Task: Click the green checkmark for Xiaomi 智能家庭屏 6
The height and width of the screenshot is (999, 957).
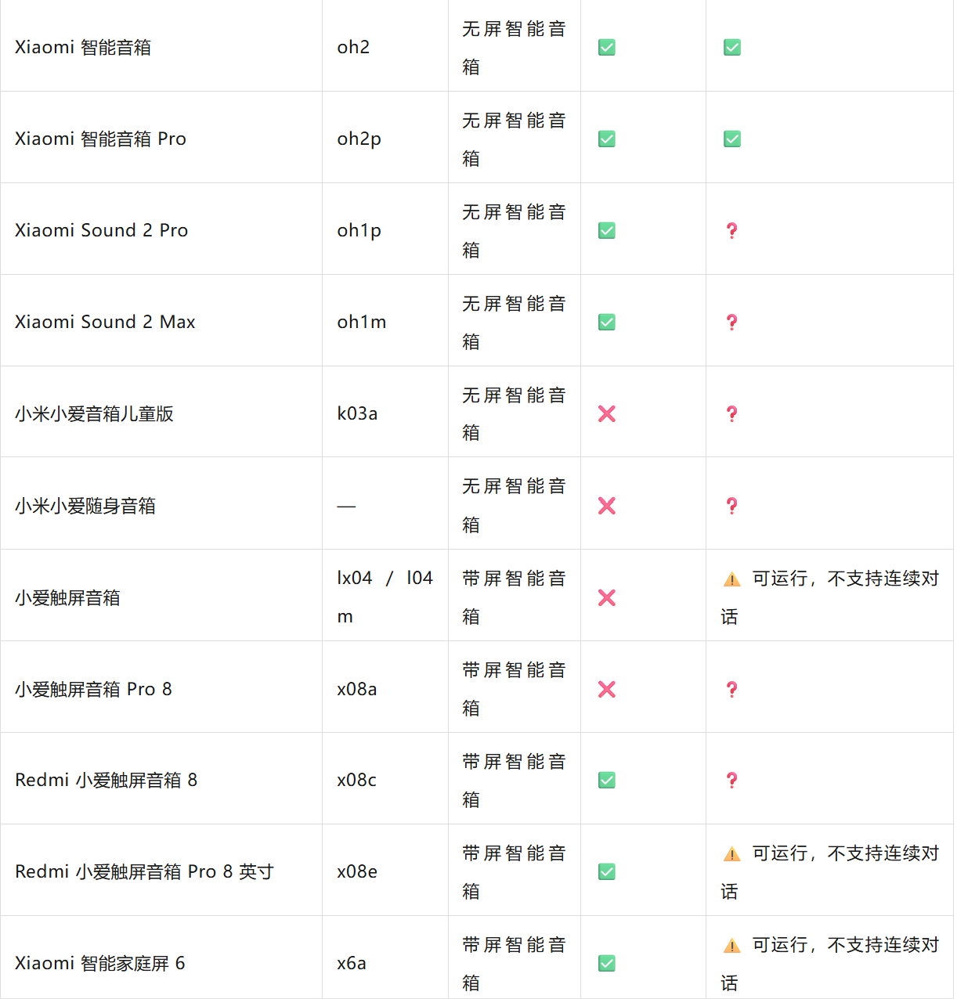Action: 607,964
